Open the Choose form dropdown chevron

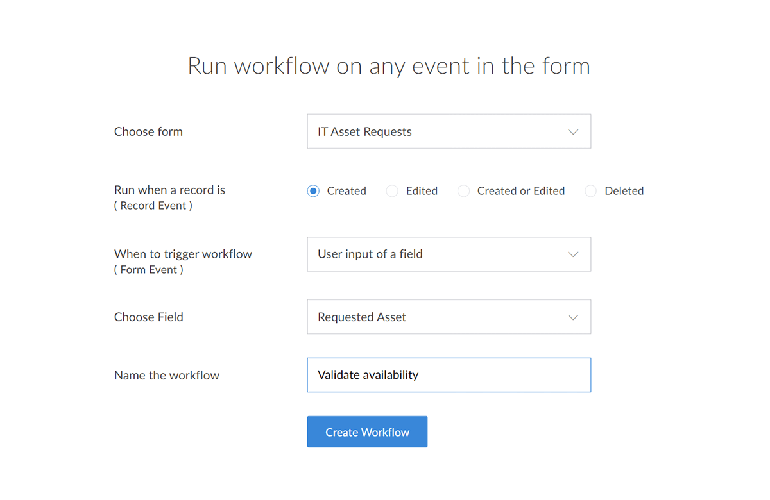coord(572,131)
